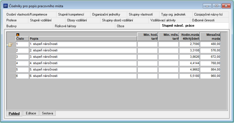Click the application icon in title bar

point(6,6)
